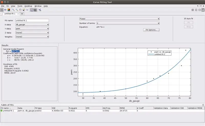This screenshot has height=126, width=205.
Task: Click the Adj R-sq column header
Action: tap(111, 108)
